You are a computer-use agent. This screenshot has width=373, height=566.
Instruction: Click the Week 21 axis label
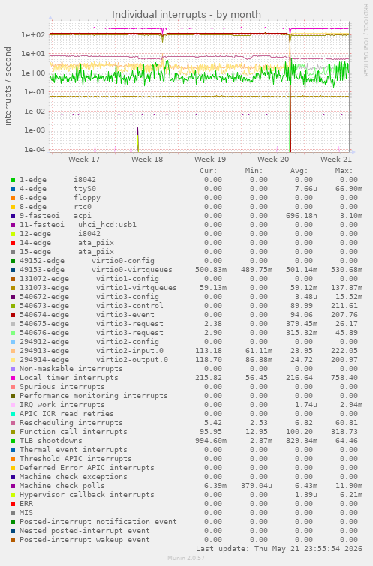336,159
